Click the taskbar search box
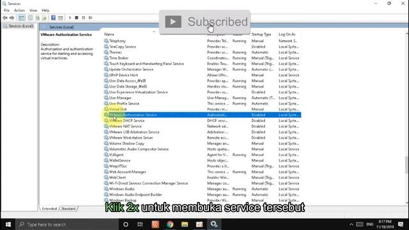The width and height of the screenshot is (409, 230). point(67,224)
